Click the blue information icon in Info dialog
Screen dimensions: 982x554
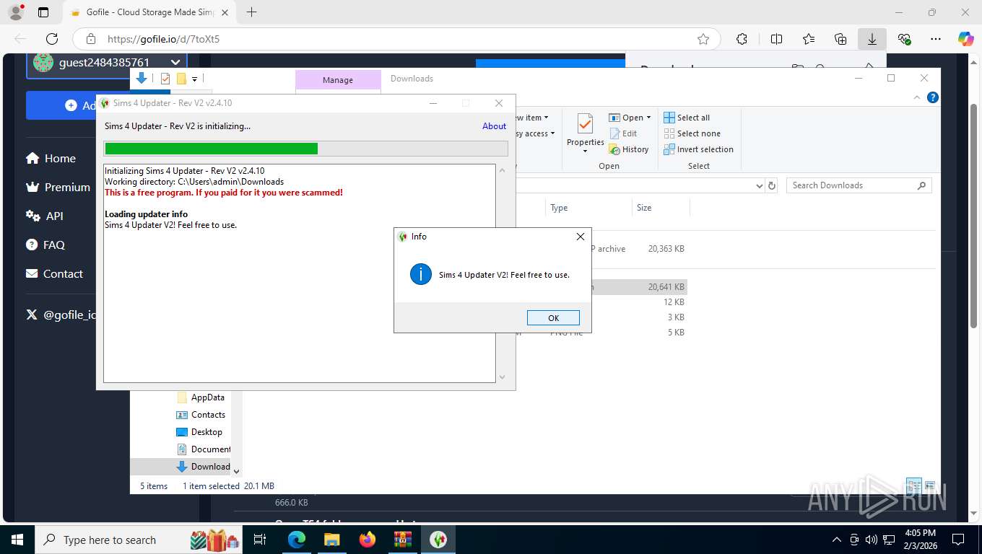click(421, 274)
